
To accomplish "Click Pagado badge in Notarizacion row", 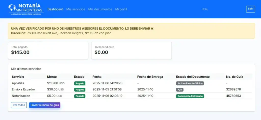I will [80, 96].
